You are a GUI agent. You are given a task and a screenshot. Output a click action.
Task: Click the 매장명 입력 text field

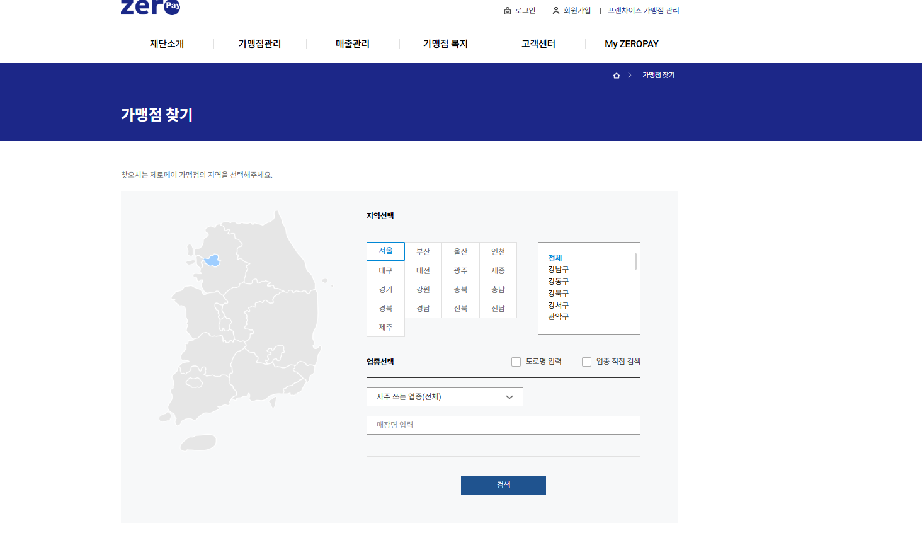503,425
